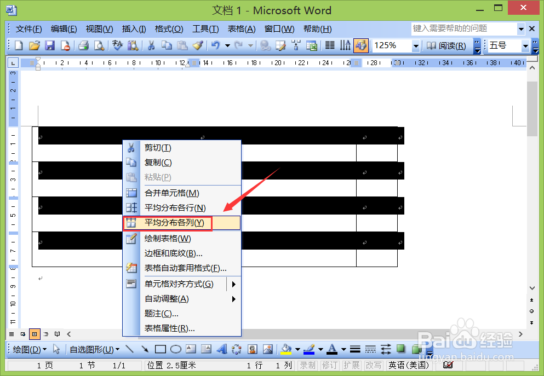
Task: Toggle the Tables and Borders toolbar
Action: pos(280,46)
